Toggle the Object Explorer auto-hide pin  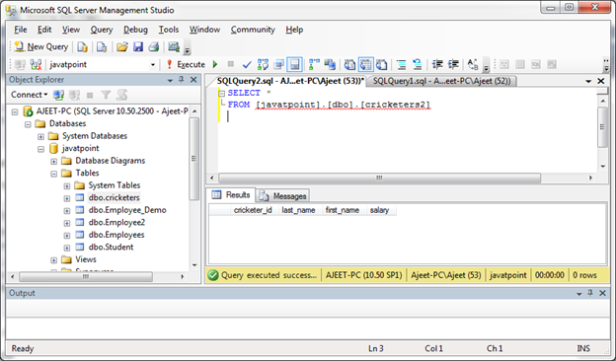tap(181, 80)
